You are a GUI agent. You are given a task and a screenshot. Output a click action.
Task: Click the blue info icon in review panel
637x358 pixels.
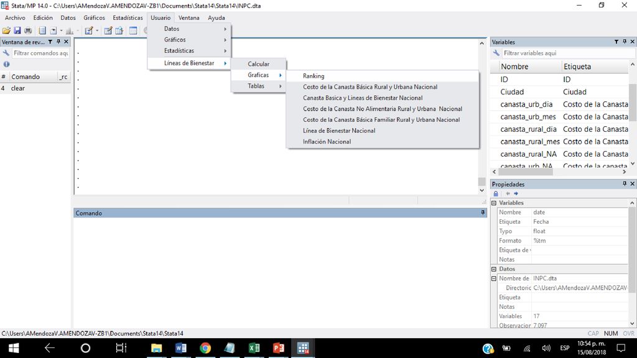pyautogui.click(x=6, y=64)
